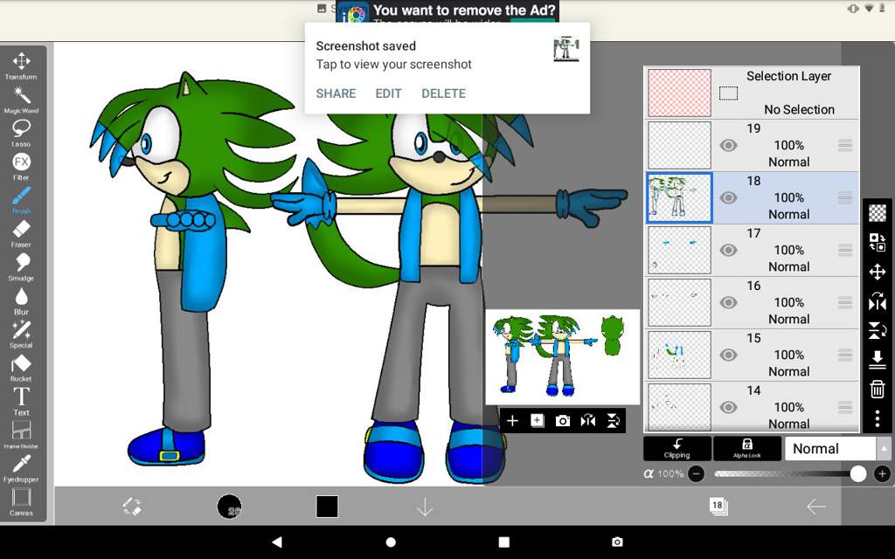Image resolution: width=895 pixels, height=559 pixels.
Task: Open three-dot more options menu
Action: [x=878, y=418]
